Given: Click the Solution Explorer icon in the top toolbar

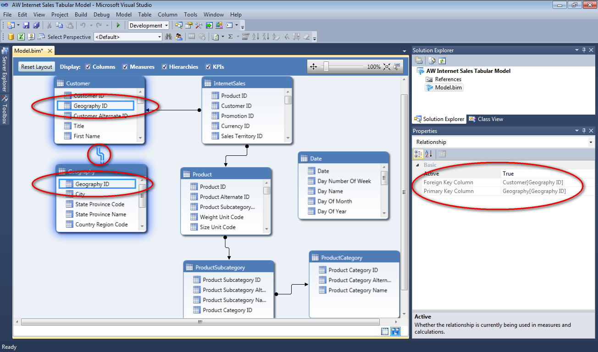Looking at the screenshot, I should pos(178,26).
